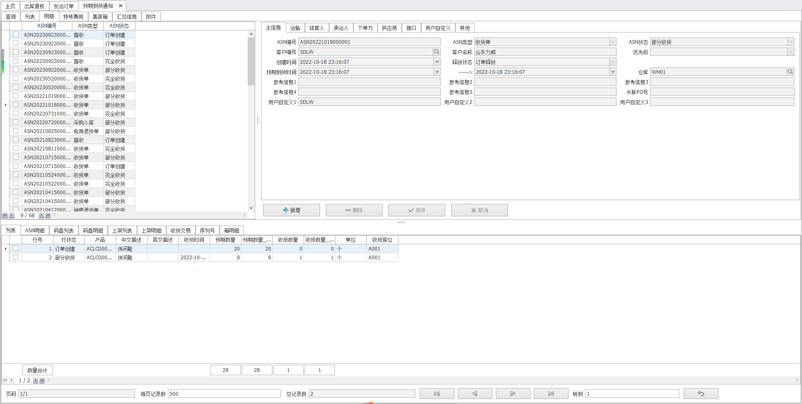Screen dimensions: 802x404
Task: Close the 预期到货通知 tab
Action: 120,6
